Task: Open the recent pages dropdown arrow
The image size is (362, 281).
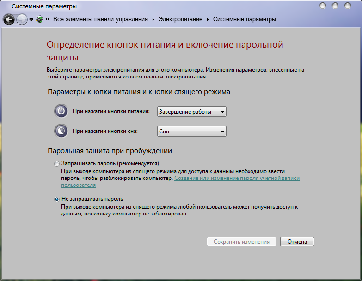Action: (x=31, y=20)
